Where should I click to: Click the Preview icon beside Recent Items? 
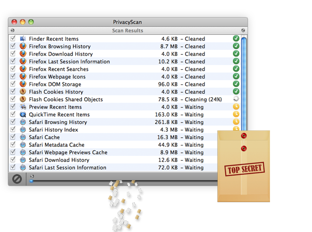point(23,107)
